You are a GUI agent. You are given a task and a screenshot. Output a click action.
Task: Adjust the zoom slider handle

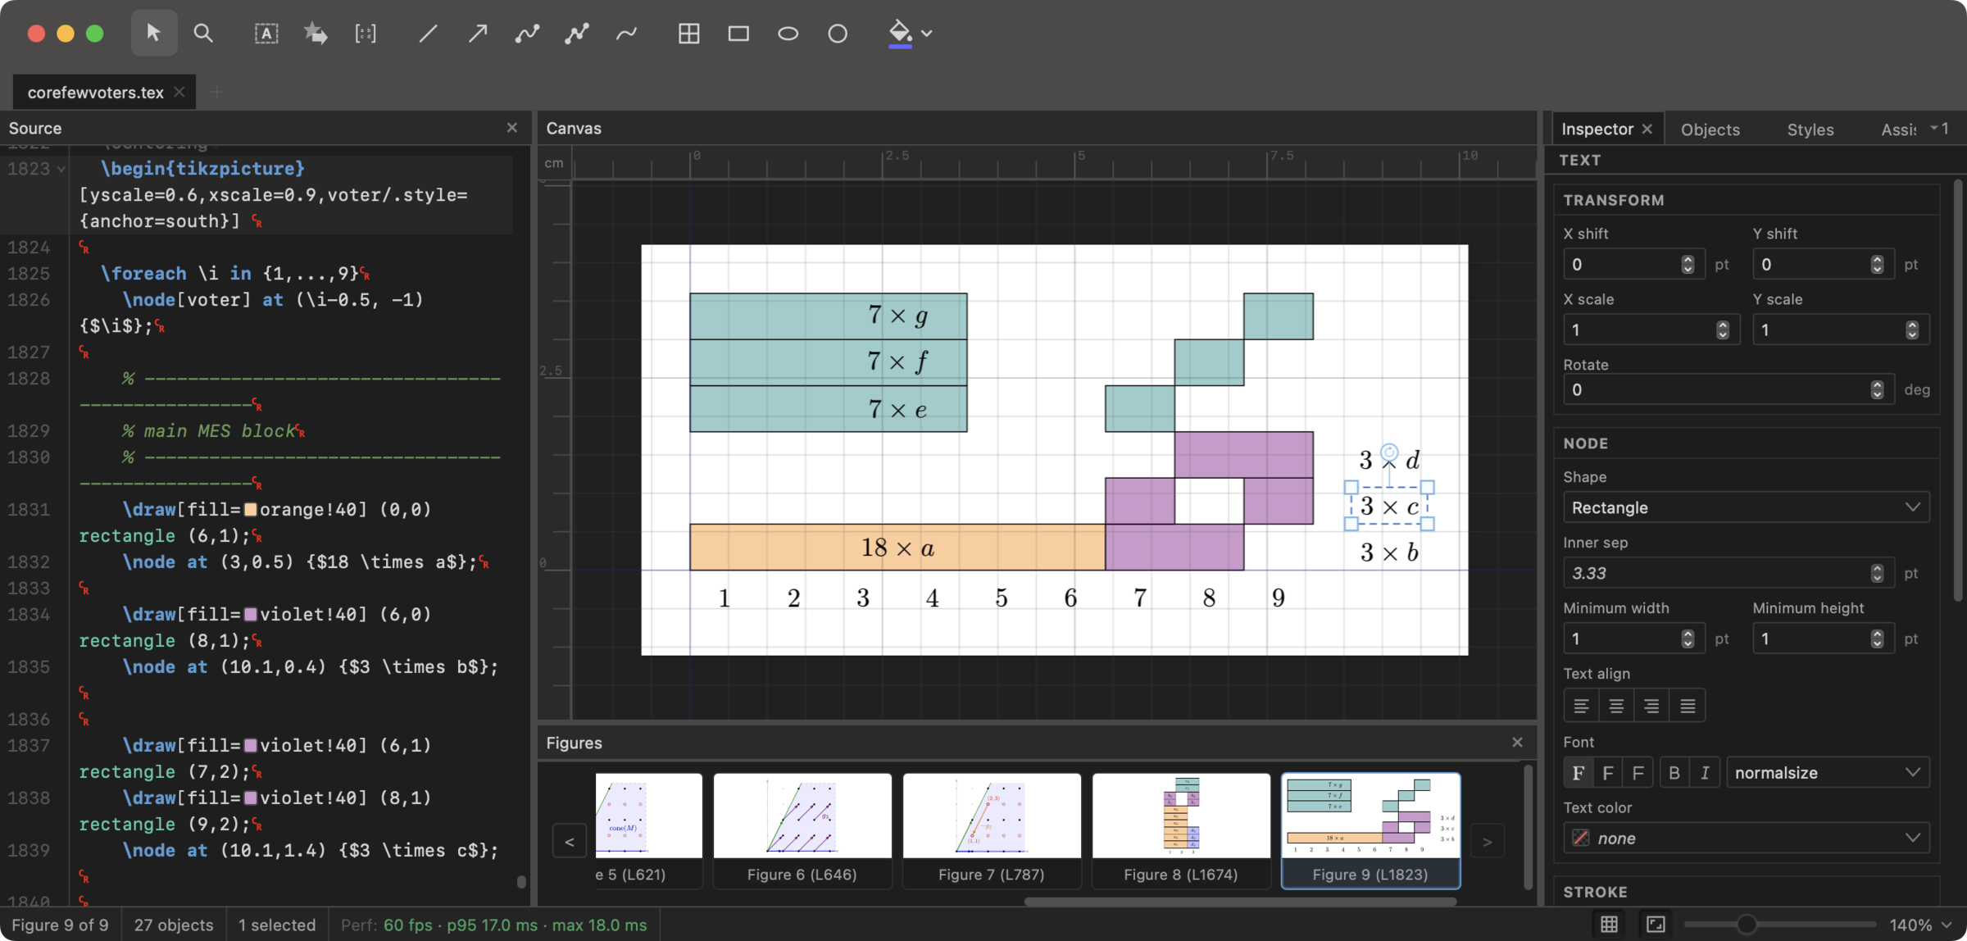tap(1746, 925)
